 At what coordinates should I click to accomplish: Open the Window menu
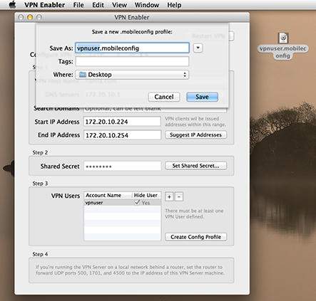pyautogui.click(x=147, y=5)
